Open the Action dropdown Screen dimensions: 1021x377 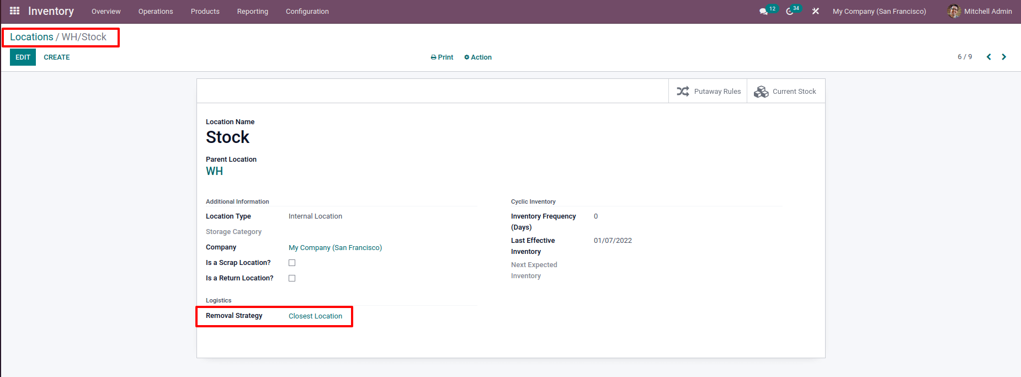pos(478,57)
